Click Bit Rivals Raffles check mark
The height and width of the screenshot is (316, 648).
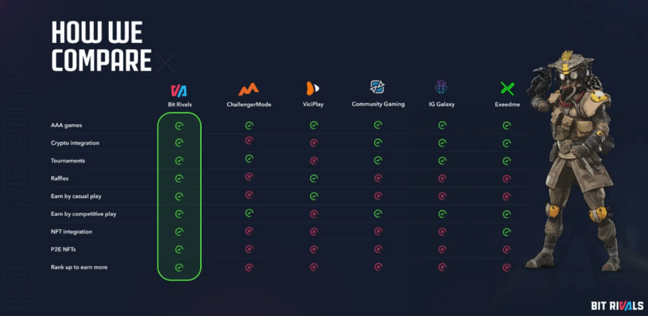(x=179, y=179)
